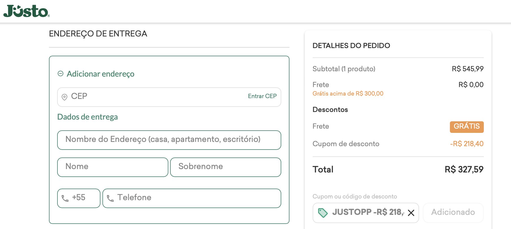This screenshot has width=511, height=229.
Task: Click the JUSTOPP coupon code field
Action: (x=366, y=213)
